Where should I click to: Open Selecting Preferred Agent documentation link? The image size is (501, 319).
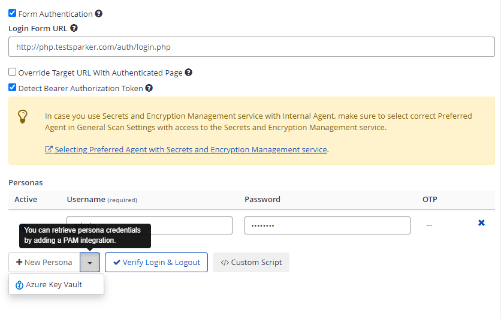[x=191, y=149]
